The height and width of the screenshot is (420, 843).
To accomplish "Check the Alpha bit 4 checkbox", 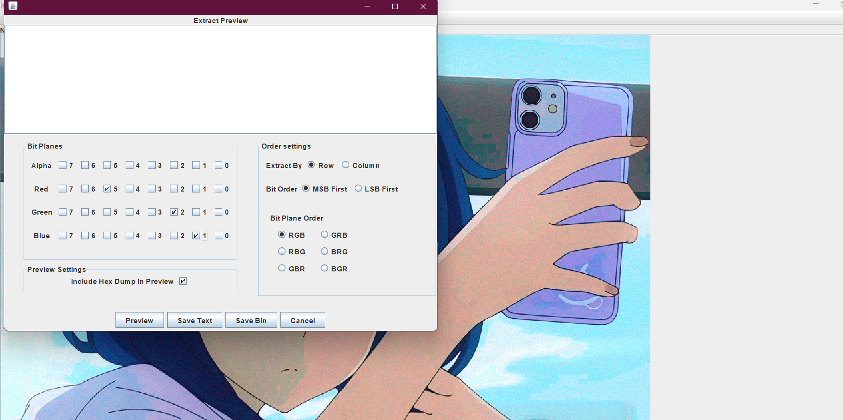I will click(x=129, y=165).
